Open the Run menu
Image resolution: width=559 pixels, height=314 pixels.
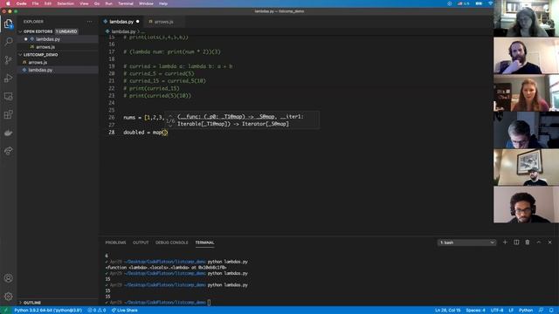click(108, 3)
